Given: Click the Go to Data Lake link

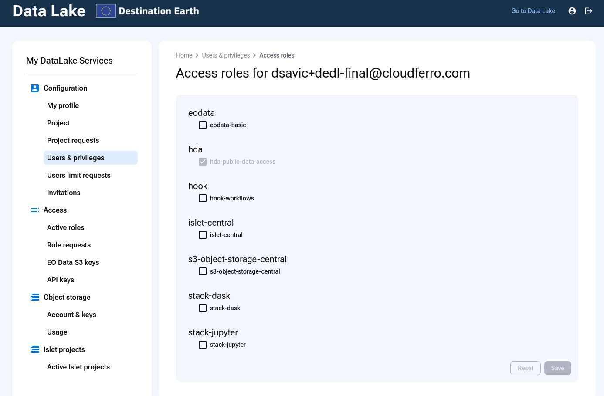Looking at the screenshot, I should point(533,11).
